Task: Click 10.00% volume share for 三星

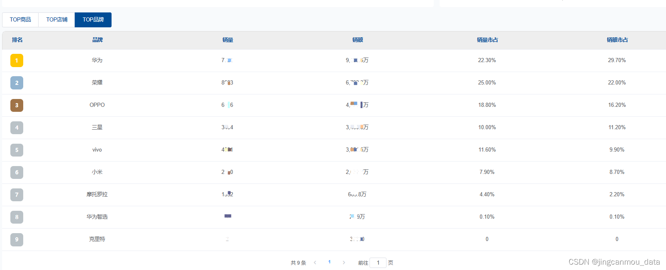Action: tap(487, 128)
